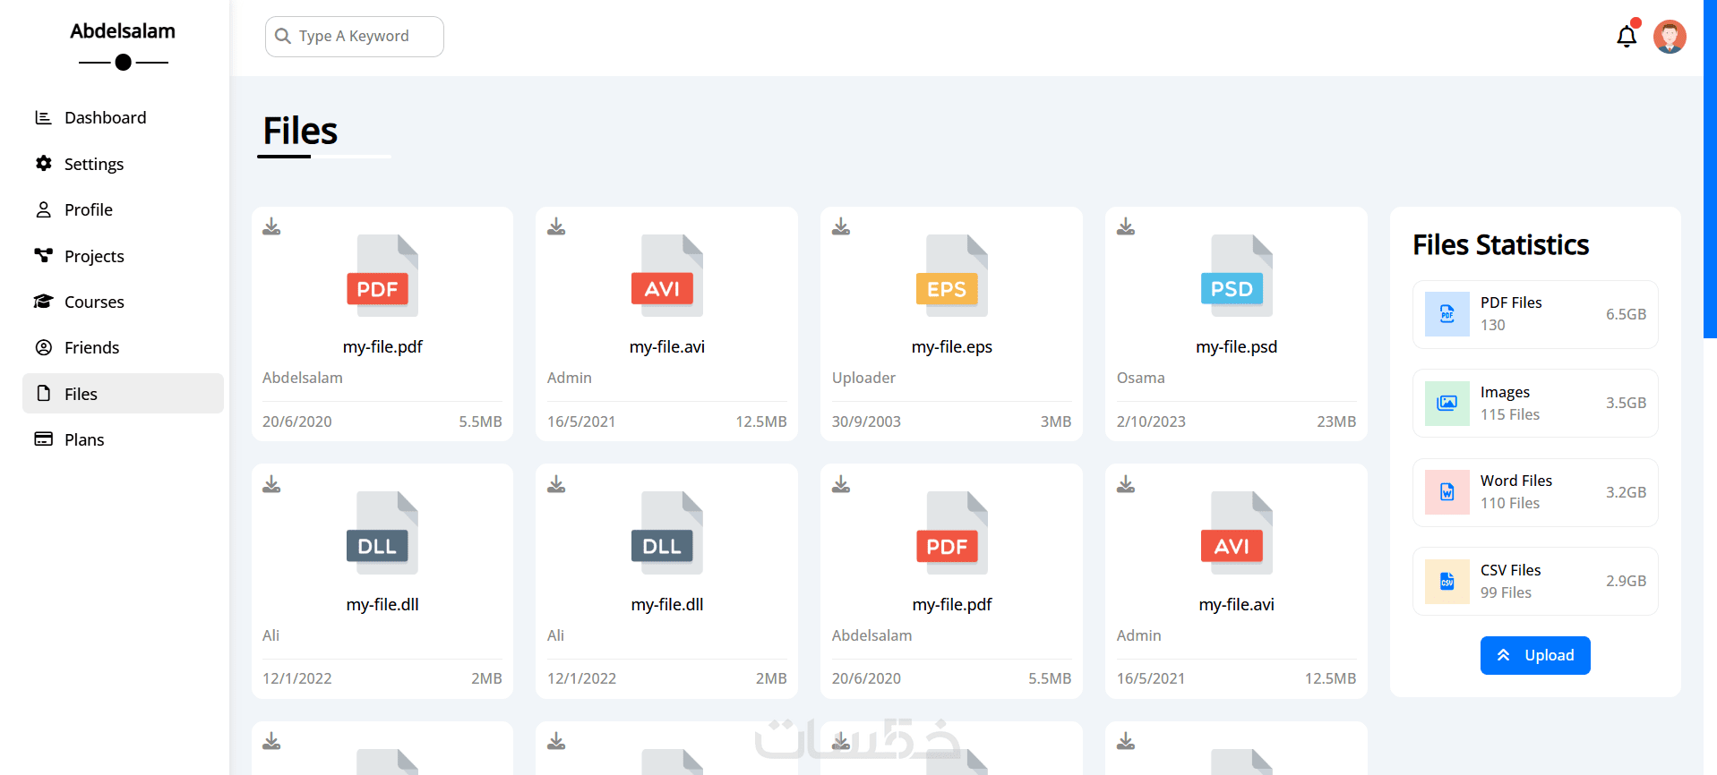Viewport: 1717px width, 775px height.
Task: Click the Projects diagram icon in the sidebar
Action: 43,255
